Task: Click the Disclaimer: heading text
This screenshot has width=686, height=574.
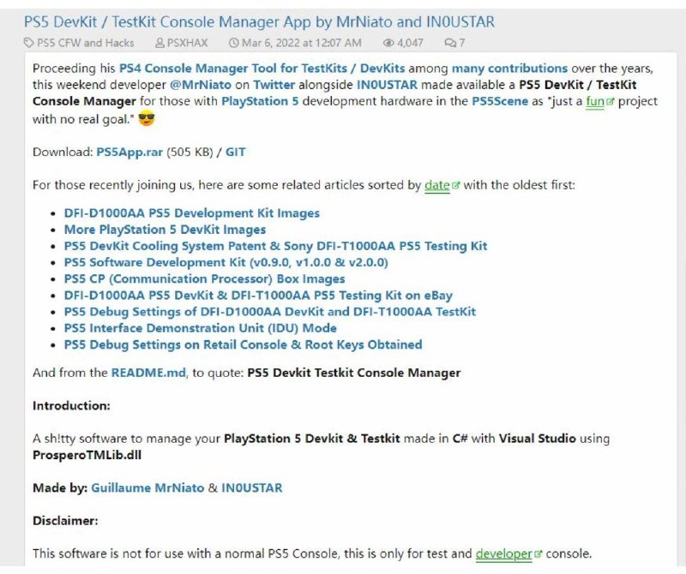Action: [x=65, y=521]
